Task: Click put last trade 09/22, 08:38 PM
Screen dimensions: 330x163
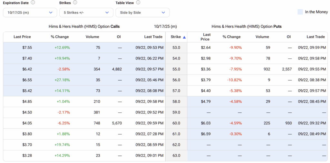Action: tap(312, 80)
